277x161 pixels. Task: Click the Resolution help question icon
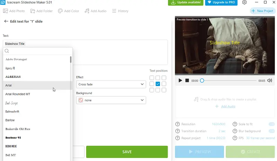click(178, 124)
